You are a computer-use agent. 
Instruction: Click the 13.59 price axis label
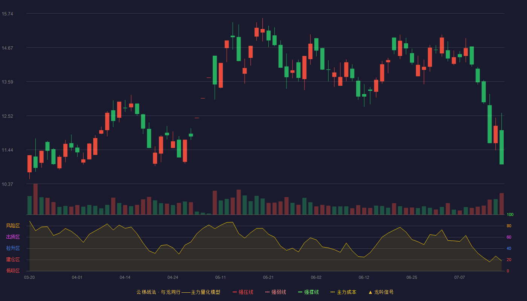7,82
